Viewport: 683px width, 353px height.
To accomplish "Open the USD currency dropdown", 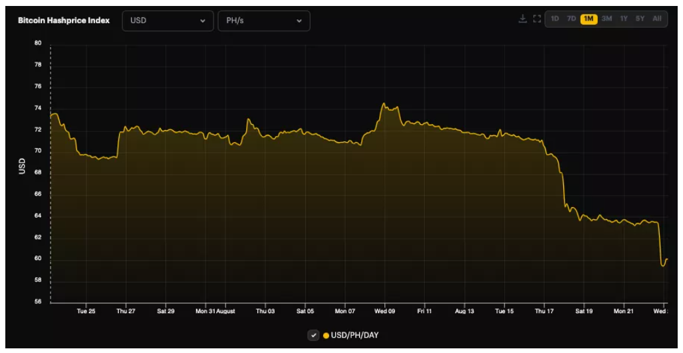I will coord(168,21).
